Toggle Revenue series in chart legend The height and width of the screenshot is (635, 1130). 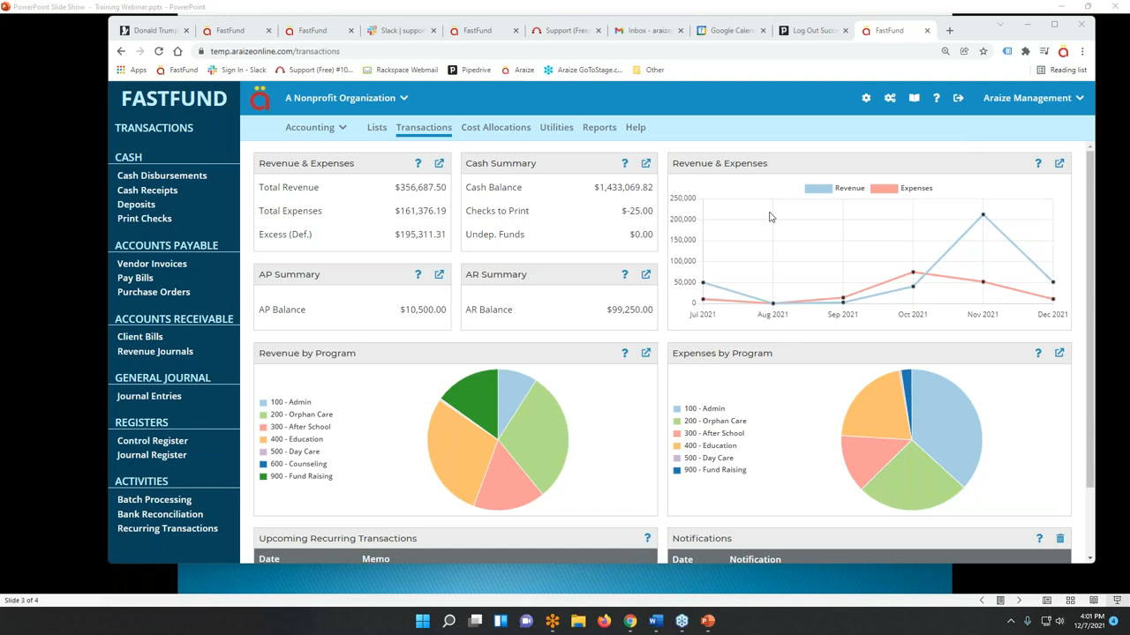(x=834, y=188)
